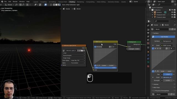Edit Strength field on Background node
The image size is (177, 99).
pyautogui.click(x=134, y=49)
